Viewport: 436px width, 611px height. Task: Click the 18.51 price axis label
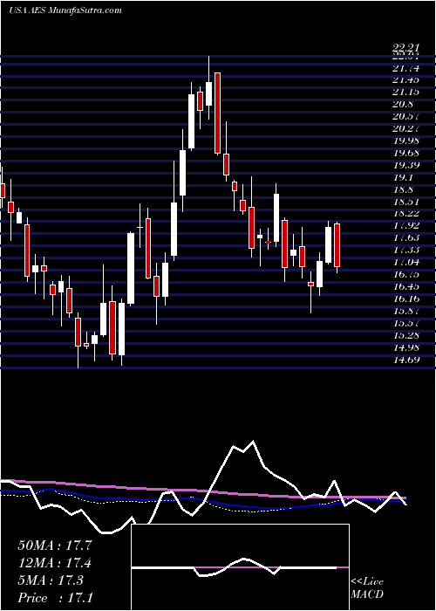tap(405, 202)
